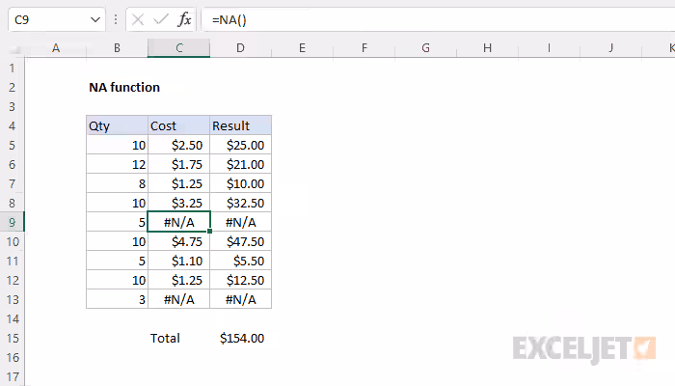Click the formula bar containing =NA()
The image size is (675, 386).
[438, 20]
